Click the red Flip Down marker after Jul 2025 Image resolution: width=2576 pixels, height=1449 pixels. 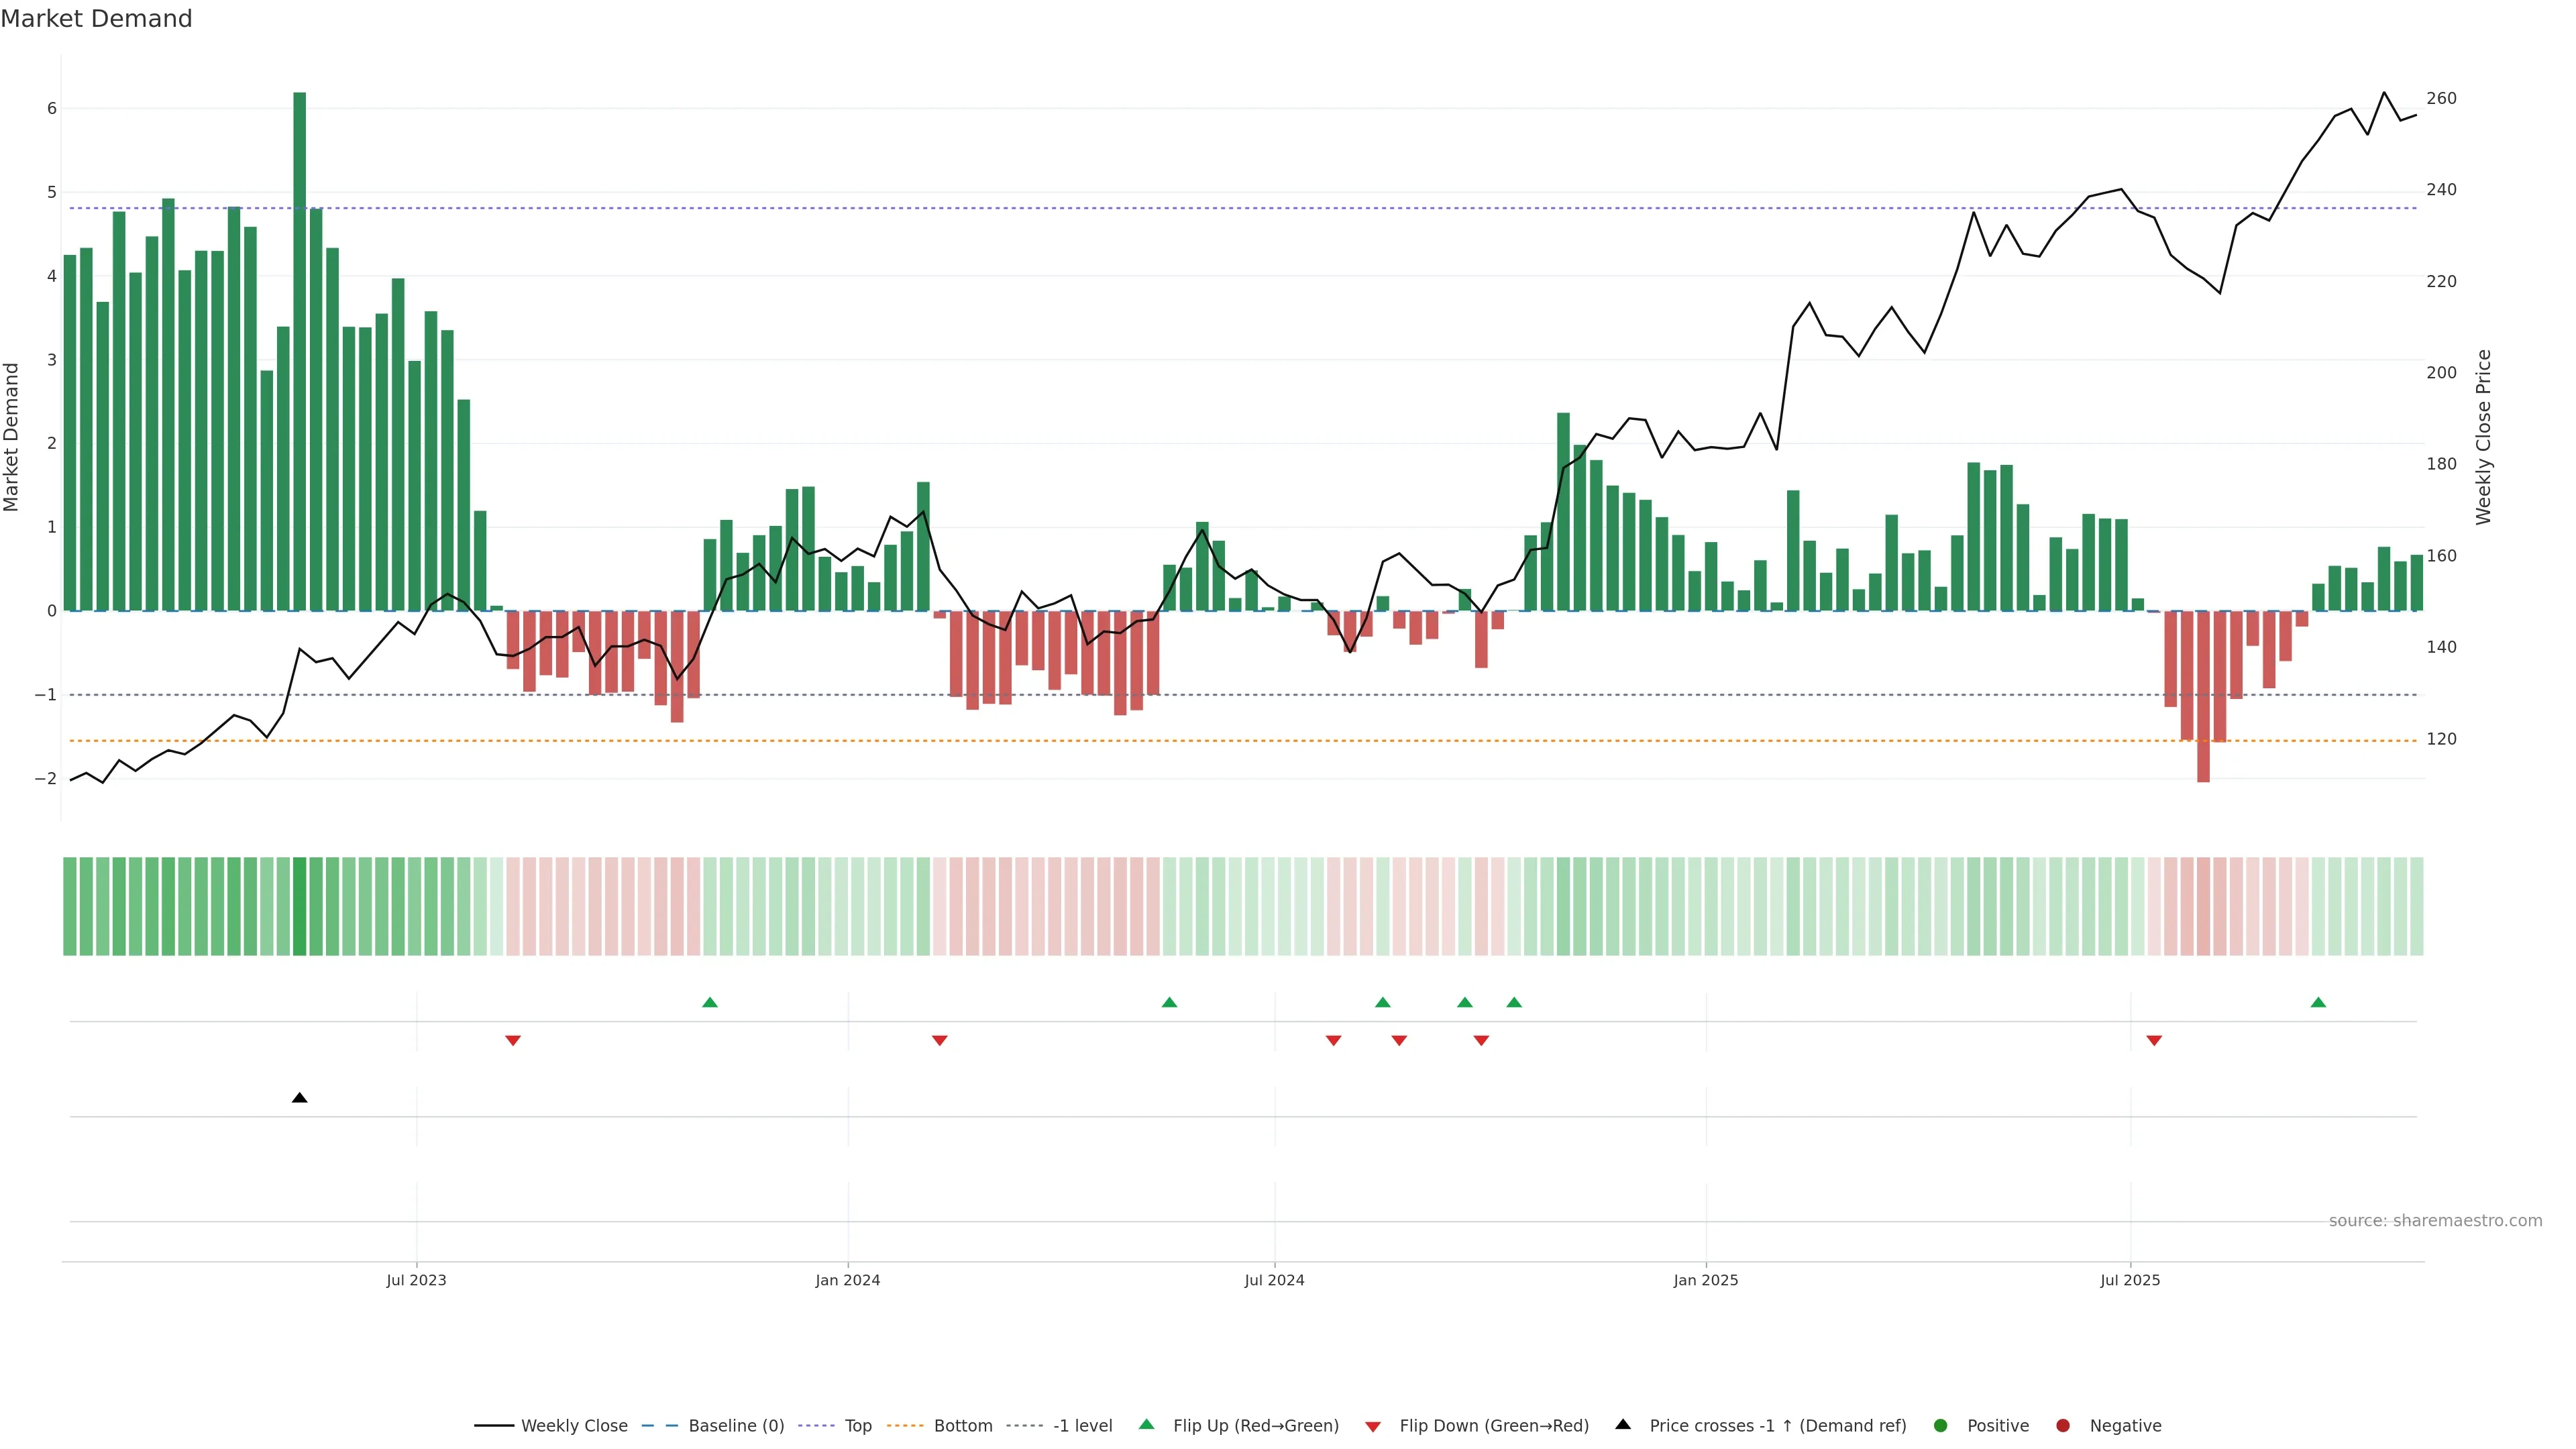(2154, 1041)
